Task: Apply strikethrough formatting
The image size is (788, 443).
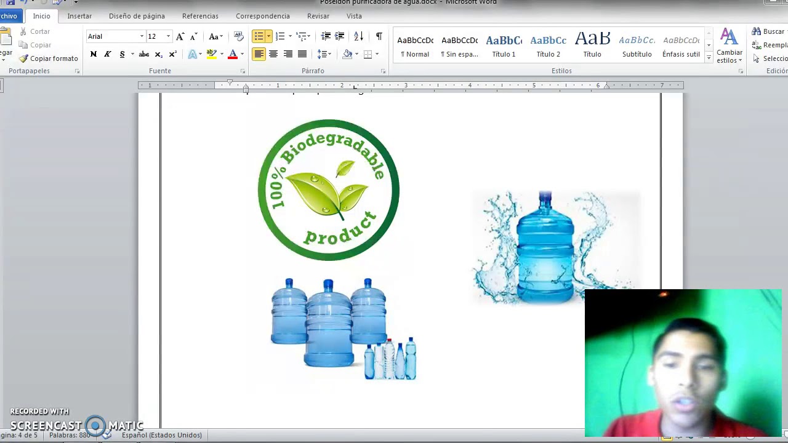Action: tap(144, 54)
